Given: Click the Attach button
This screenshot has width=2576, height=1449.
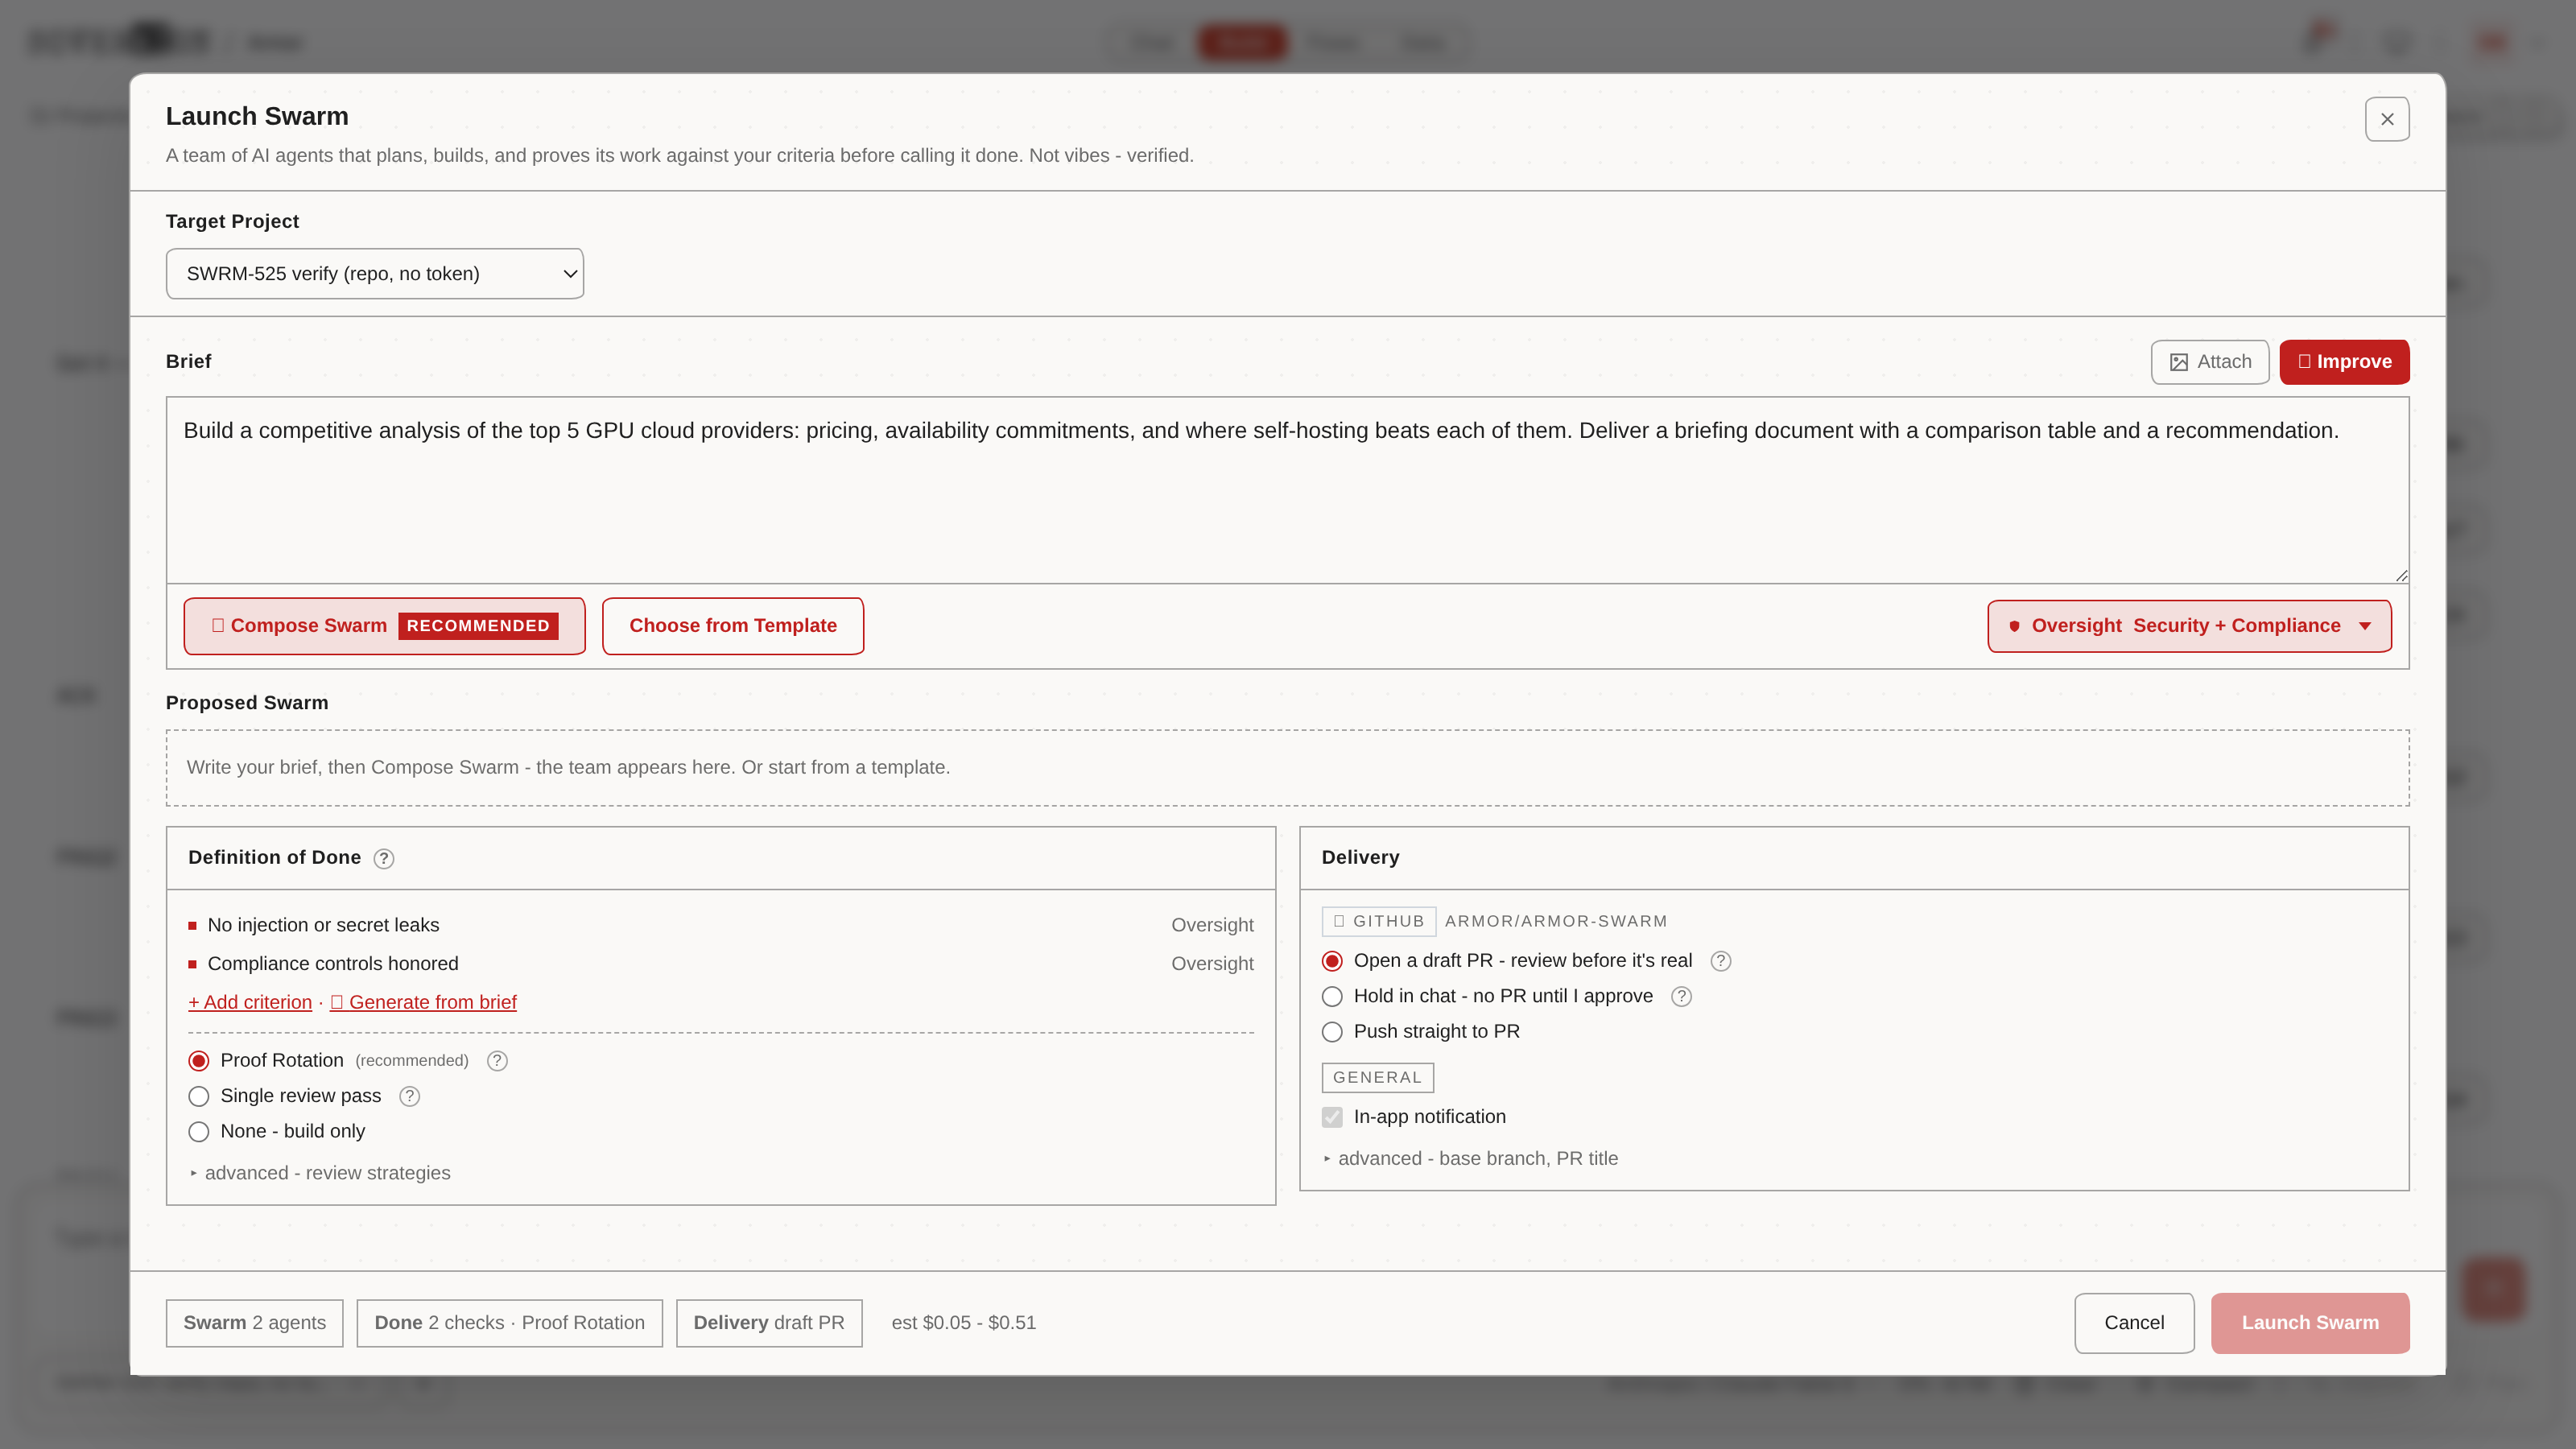Looking at the screenshot, I should [2210, 362].
